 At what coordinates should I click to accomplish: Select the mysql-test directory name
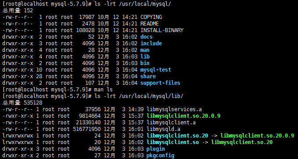click(156, 70)
